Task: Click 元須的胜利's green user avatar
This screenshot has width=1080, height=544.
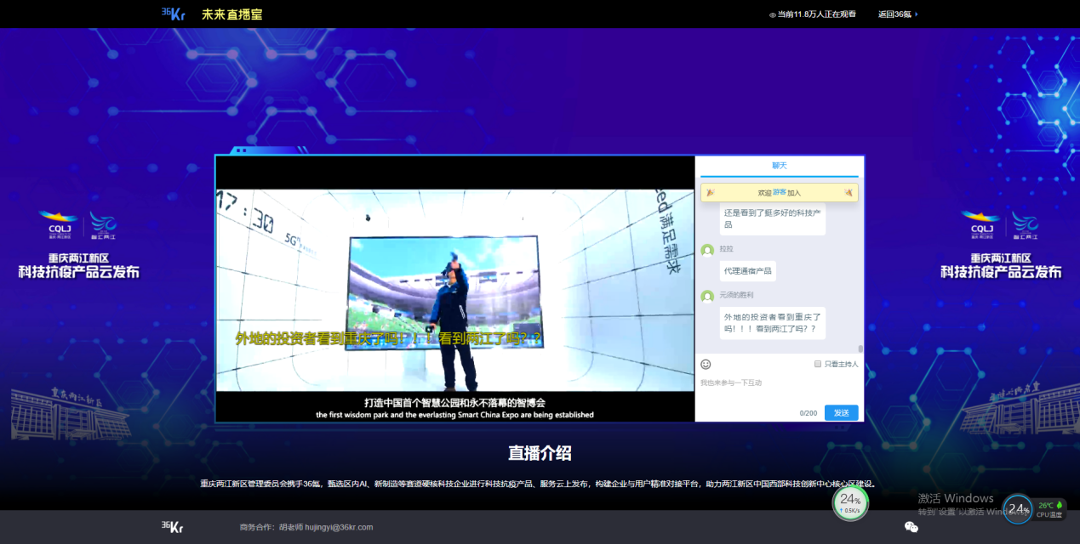Action: click(x=707, y=296)
